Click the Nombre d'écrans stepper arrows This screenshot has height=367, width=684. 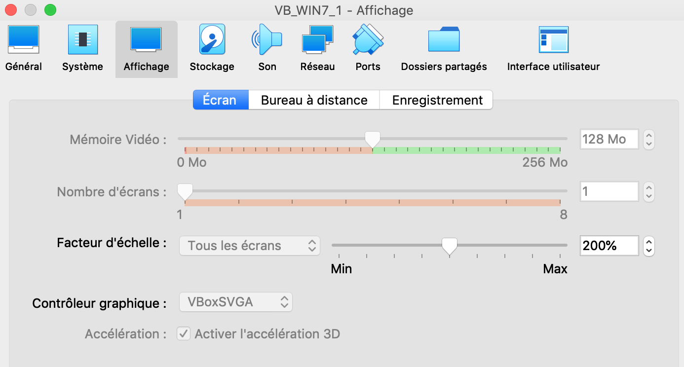[x=649, y=191]
